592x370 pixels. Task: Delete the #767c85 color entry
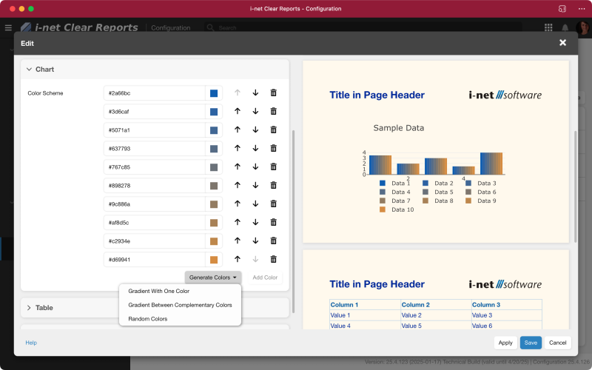coord(273,167)
